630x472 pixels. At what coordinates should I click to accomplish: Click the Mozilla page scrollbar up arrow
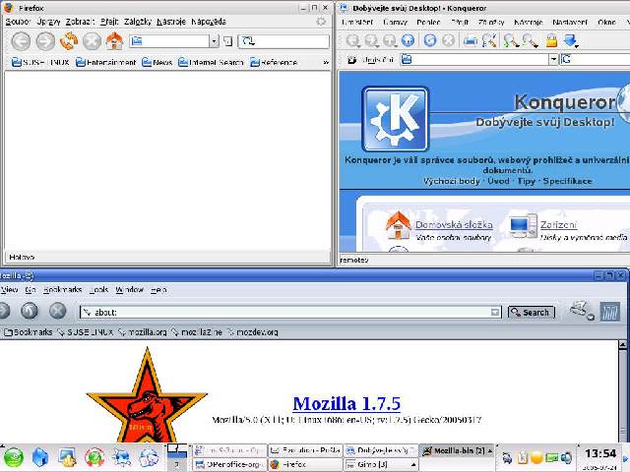tap(622, 345)
